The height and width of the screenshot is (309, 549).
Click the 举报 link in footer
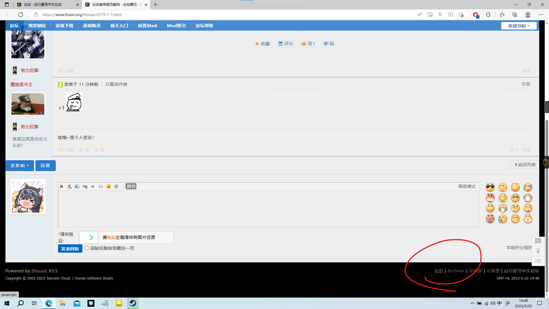coord(438,271)
